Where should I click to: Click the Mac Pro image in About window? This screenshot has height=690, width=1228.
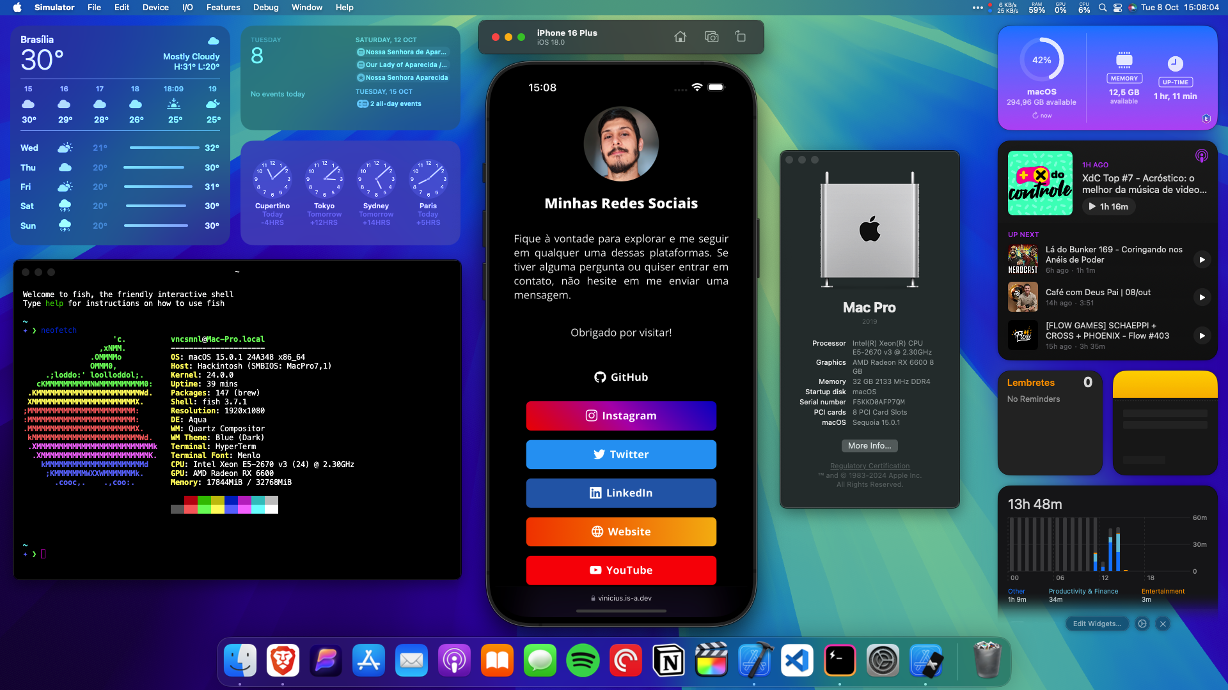(x=869, y=230)
